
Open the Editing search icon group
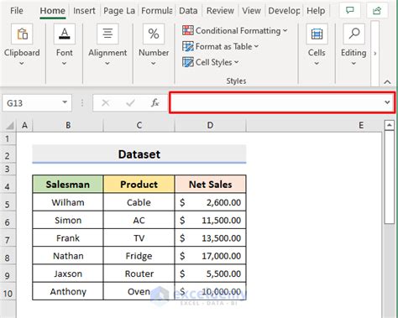click(353, 34)
